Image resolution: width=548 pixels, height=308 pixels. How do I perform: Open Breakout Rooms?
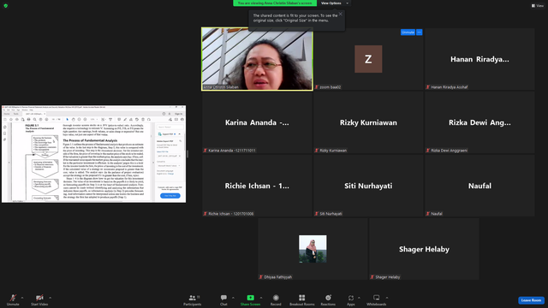(301, 299)
